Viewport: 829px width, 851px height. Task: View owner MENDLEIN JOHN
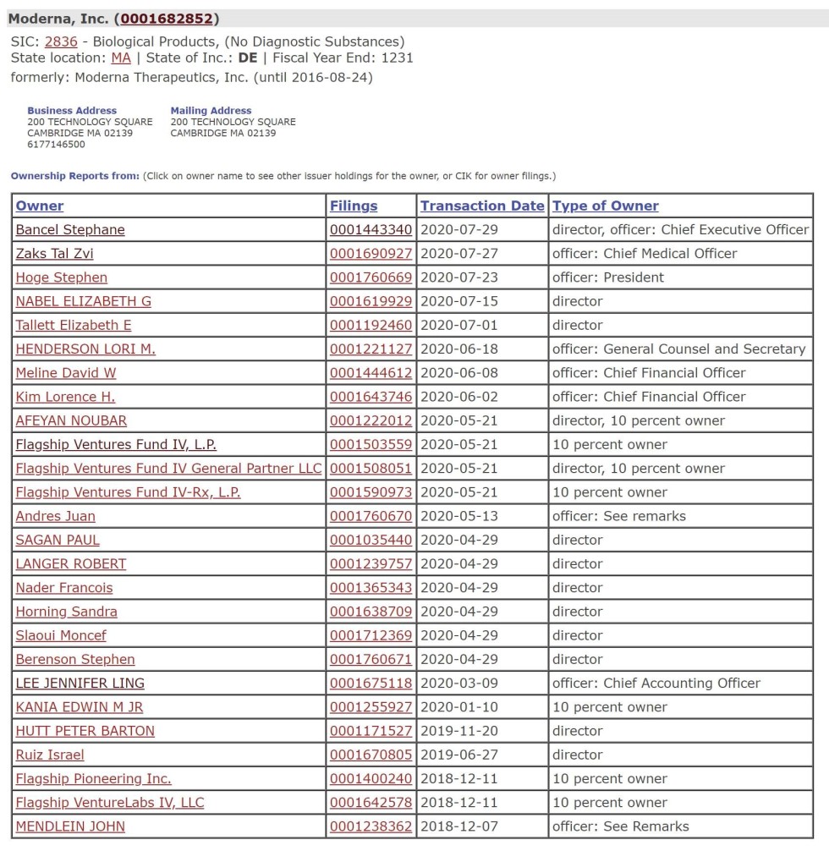(70, 826)
